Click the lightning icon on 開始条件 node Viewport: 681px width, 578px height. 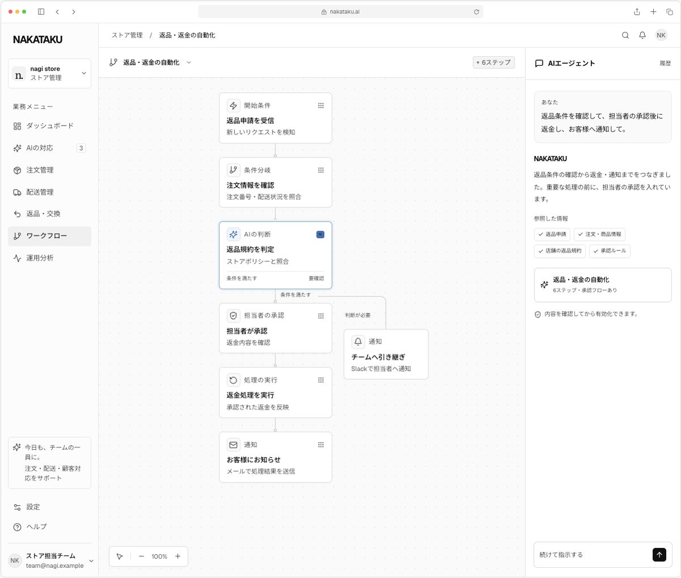[233, 106]
